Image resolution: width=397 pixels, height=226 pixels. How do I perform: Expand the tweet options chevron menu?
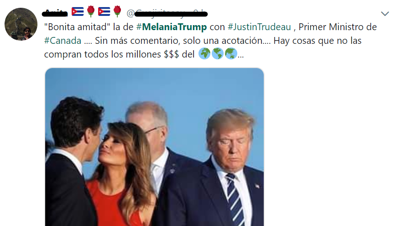click(x=385, y=14)
